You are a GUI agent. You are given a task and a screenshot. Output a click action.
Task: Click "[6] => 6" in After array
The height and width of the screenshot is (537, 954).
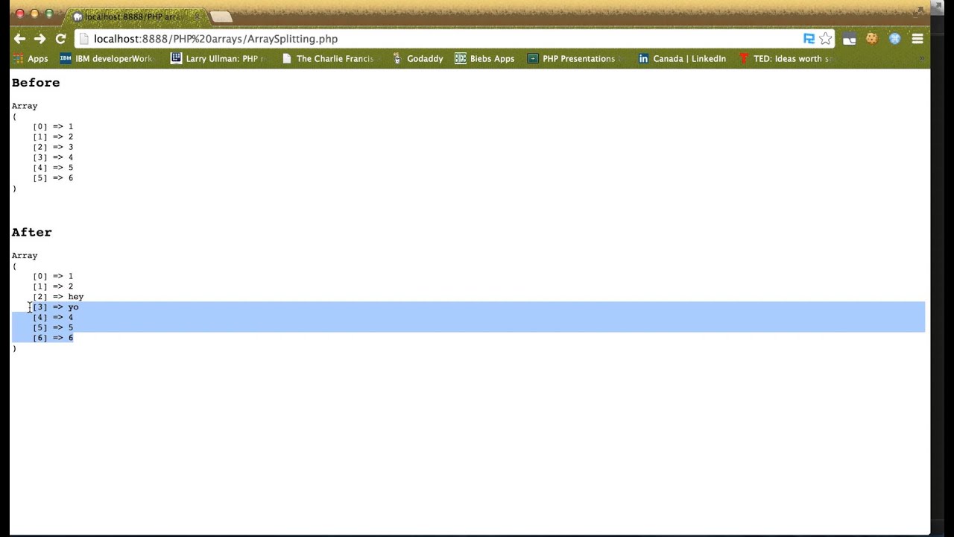click(x=53, y=338)
